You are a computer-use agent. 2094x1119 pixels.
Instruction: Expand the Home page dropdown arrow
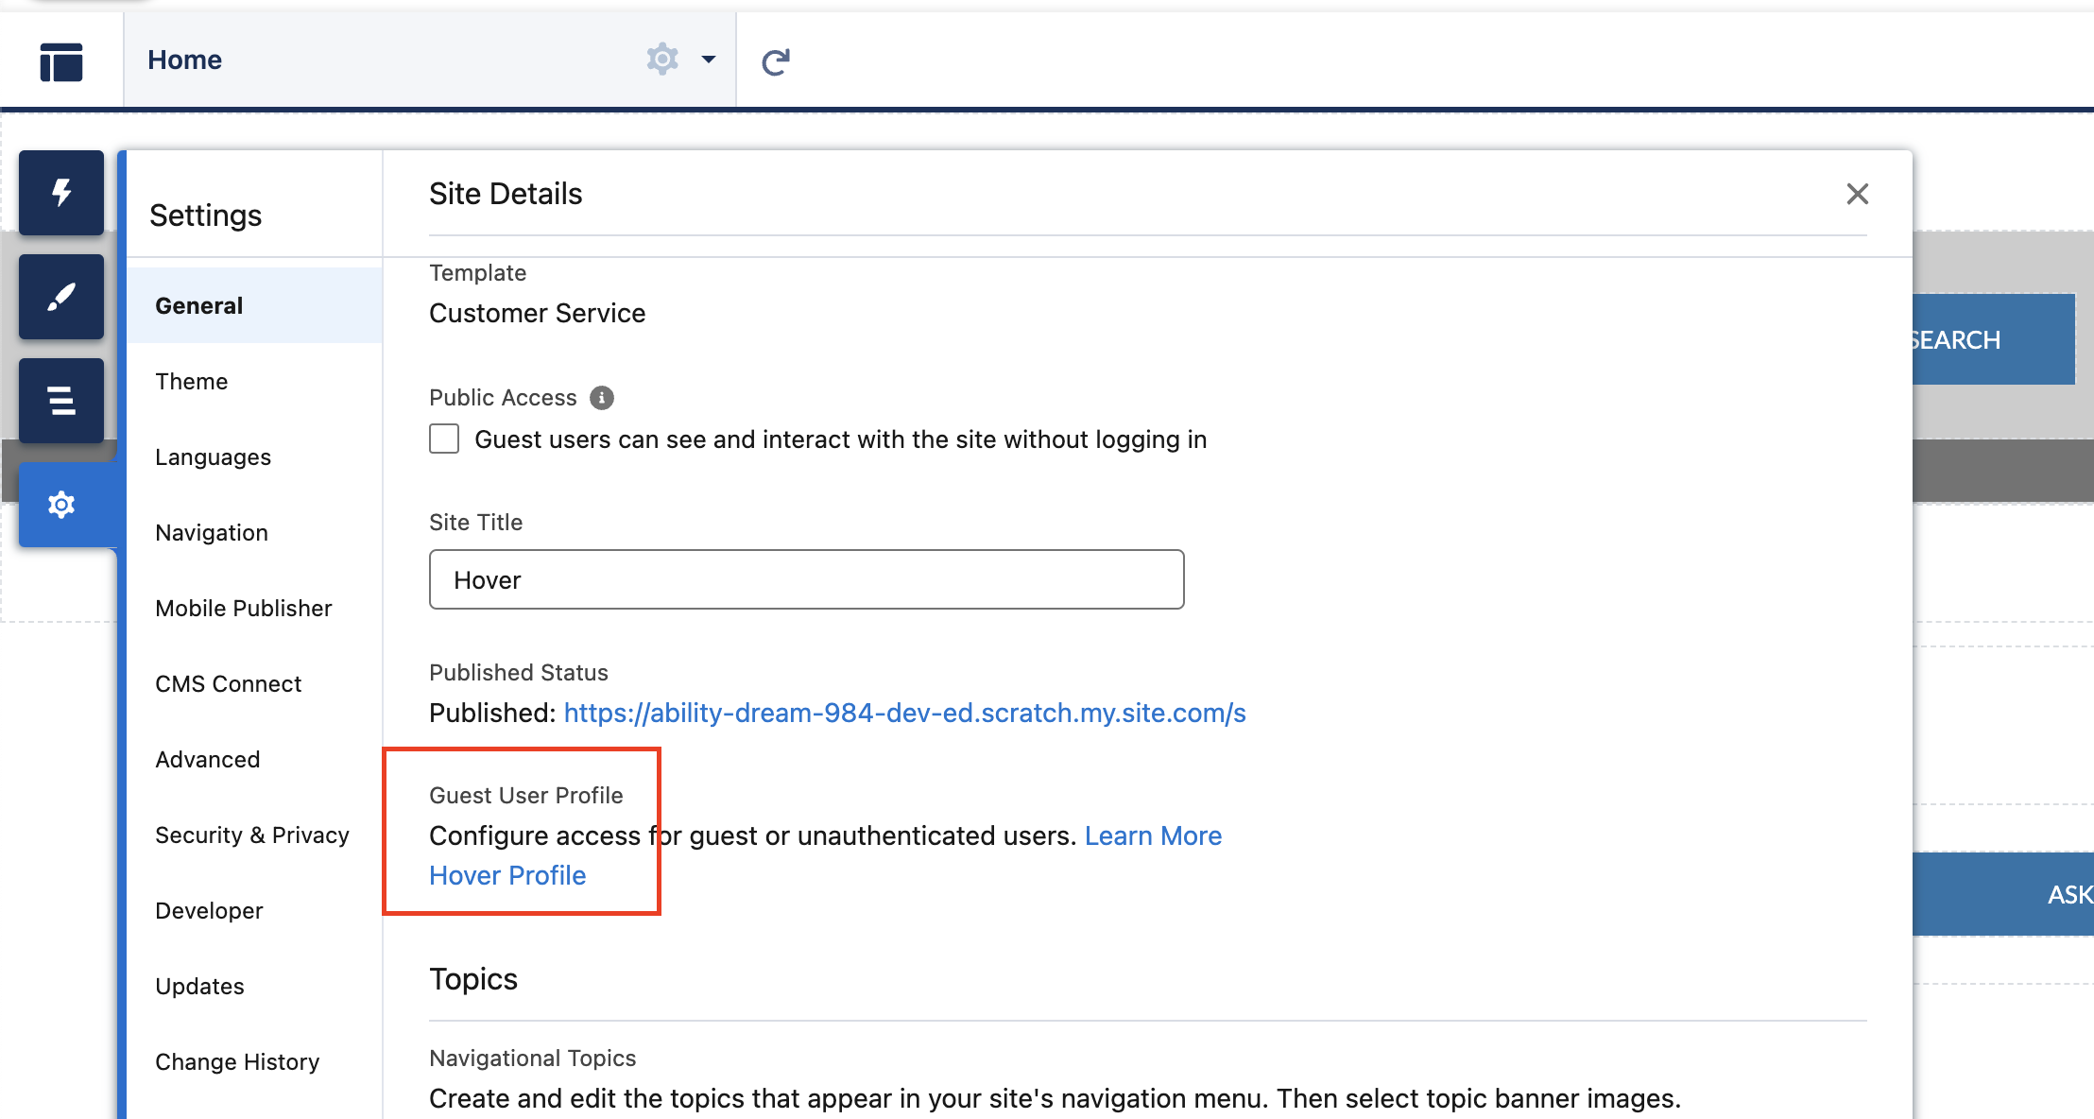[x=709, y=60]
